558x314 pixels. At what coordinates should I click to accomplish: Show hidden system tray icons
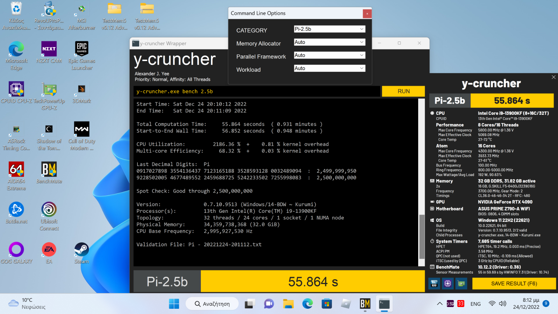(440, 304)
